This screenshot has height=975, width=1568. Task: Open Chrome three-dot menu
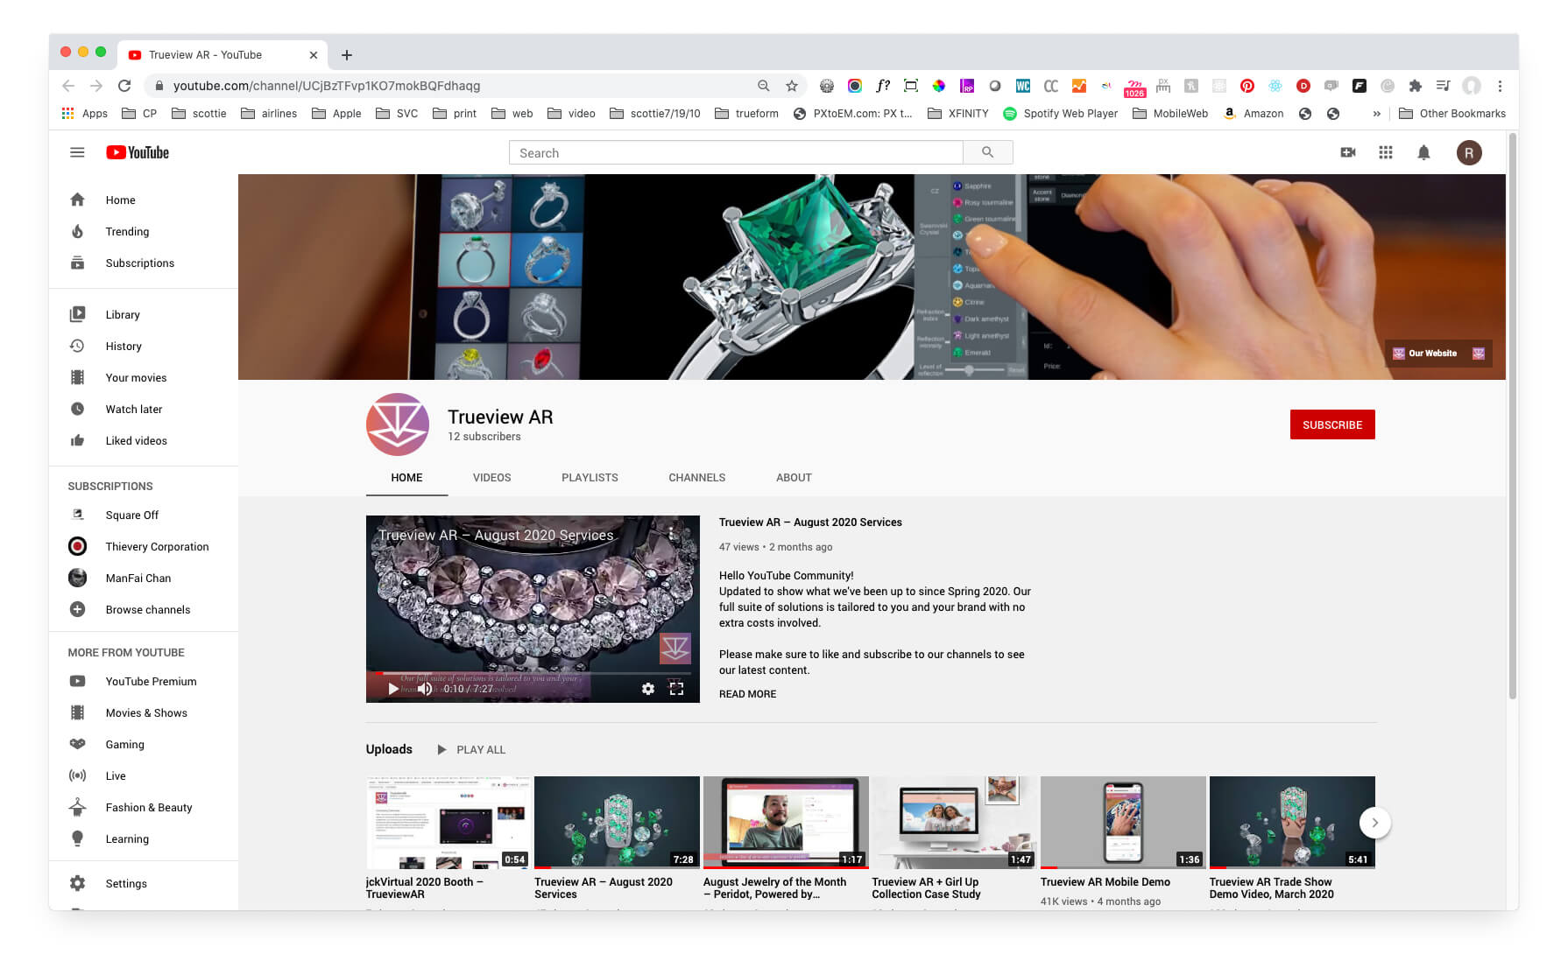click(1500, 86)
